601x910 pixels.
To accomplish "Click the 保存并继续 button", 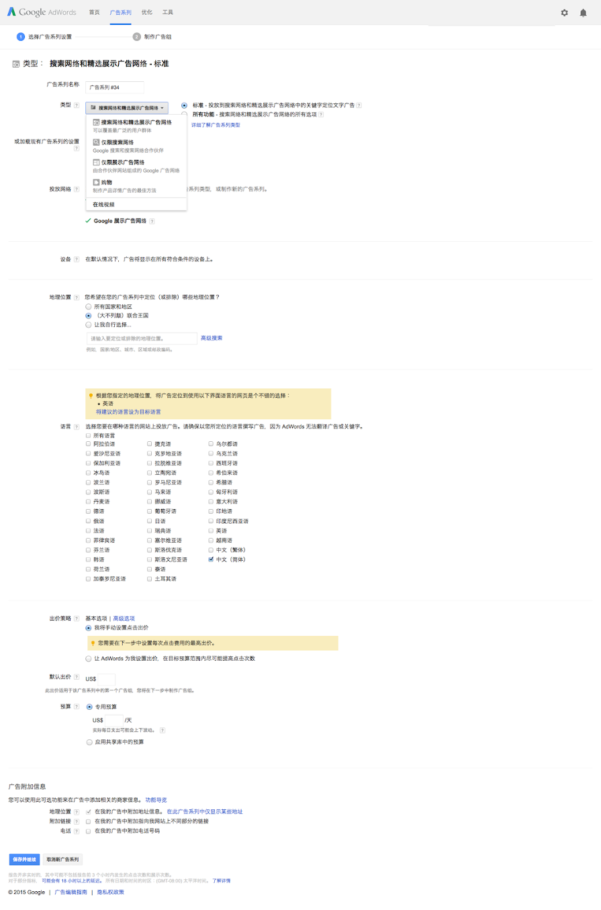I will (24, 859).
